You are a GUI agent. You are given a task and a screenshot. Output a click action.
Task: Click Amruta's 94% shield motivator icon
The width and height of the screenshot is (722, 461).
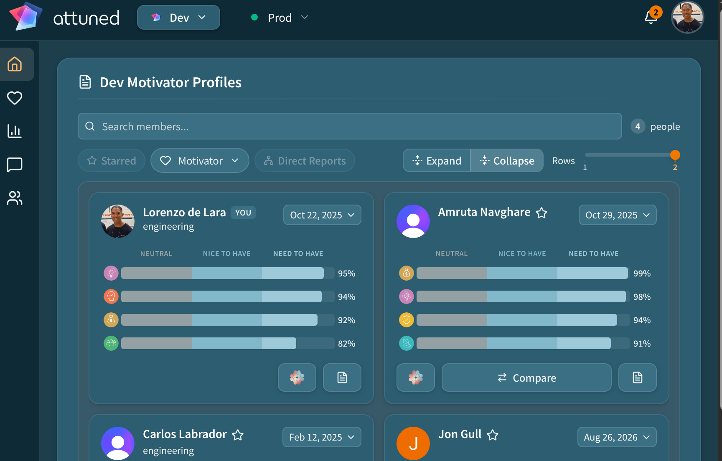407,320
